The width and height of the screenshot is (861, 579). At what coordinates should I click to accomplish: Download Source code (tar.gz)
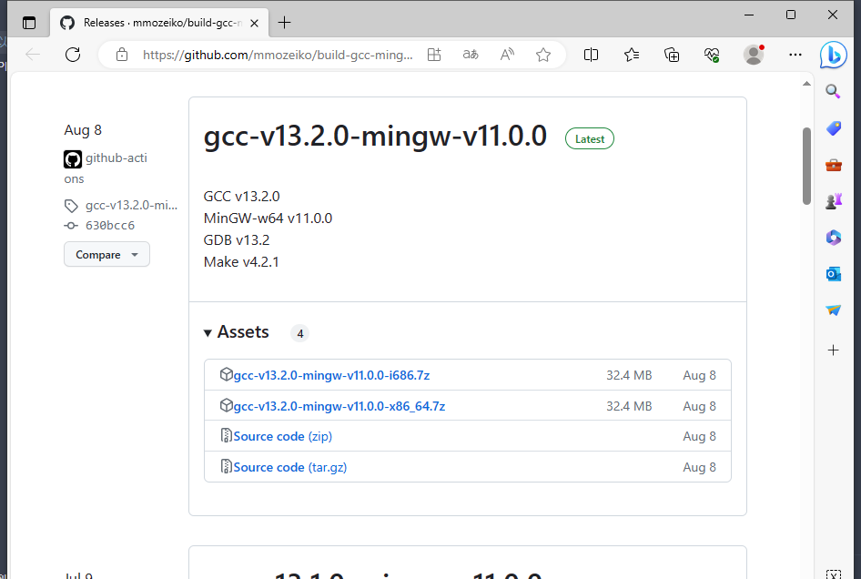[290, 467]
